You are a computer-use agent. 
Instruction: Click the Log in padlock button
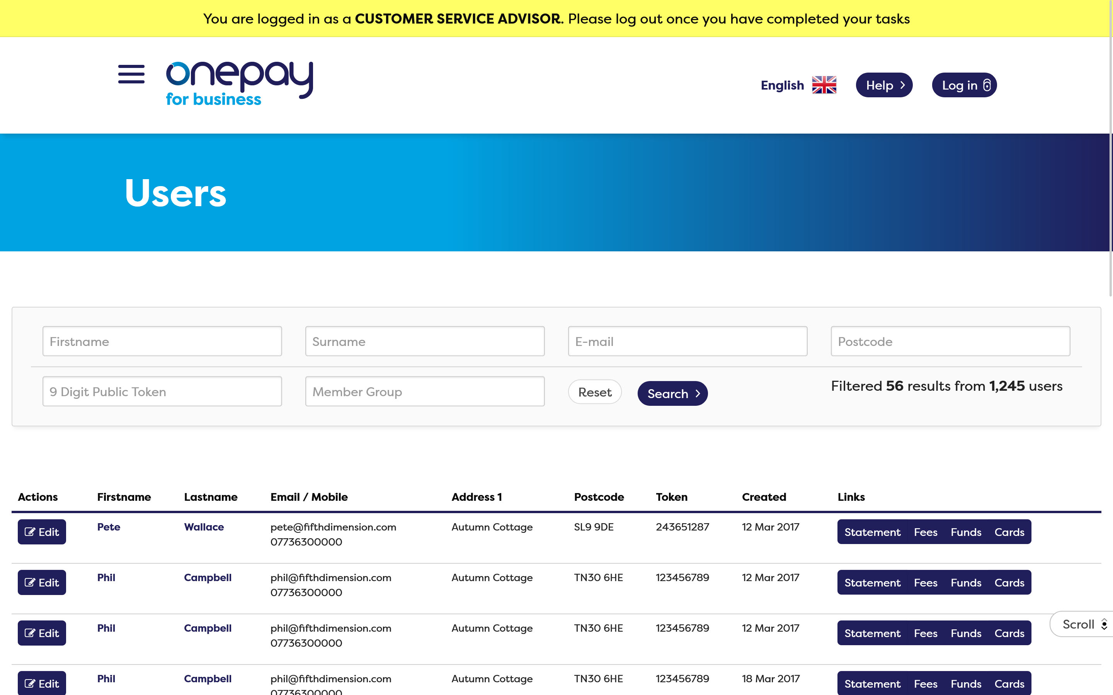(x=964, y=85)
